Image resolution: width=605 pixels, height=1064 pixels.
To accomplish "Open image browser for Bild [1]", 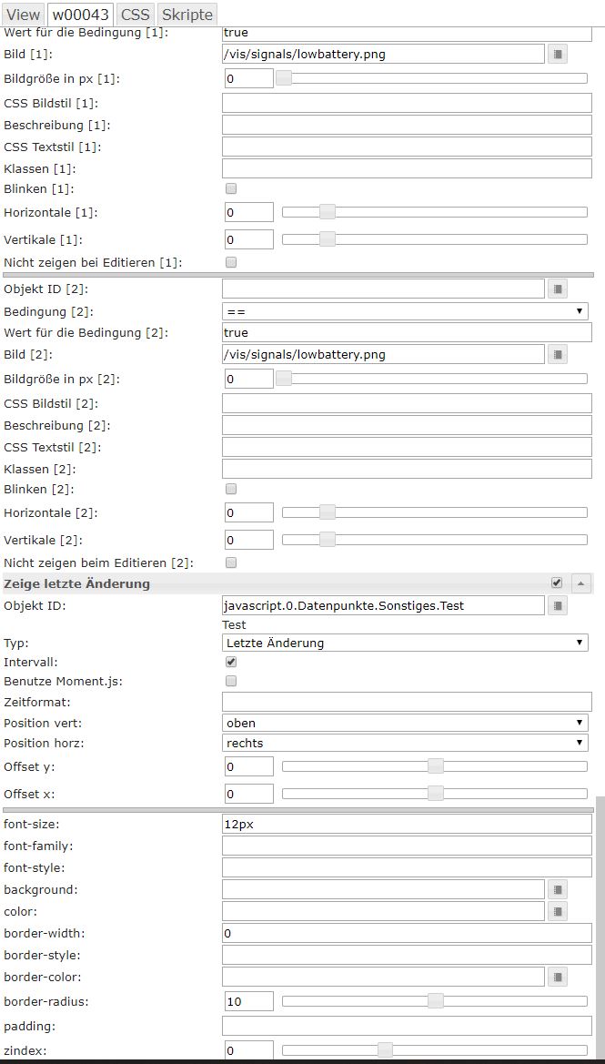I will coord(558,55).
